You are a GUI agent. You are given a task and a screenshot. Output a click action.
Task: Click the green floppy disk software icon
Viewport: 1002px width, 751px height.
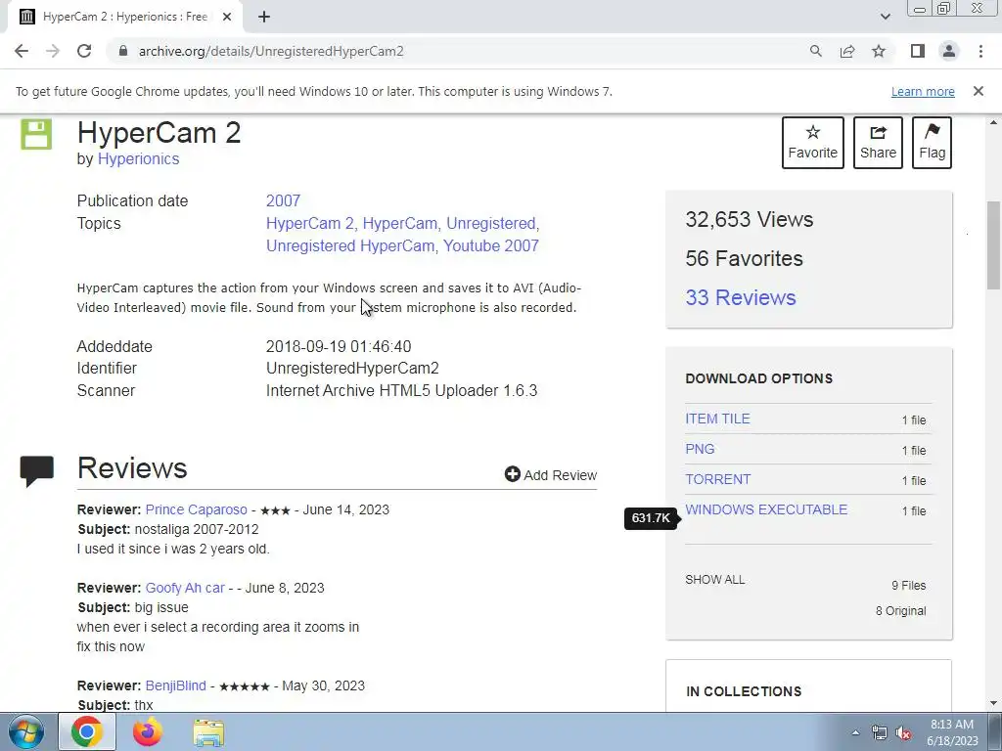pyautogui.click(x=36, y=133)
